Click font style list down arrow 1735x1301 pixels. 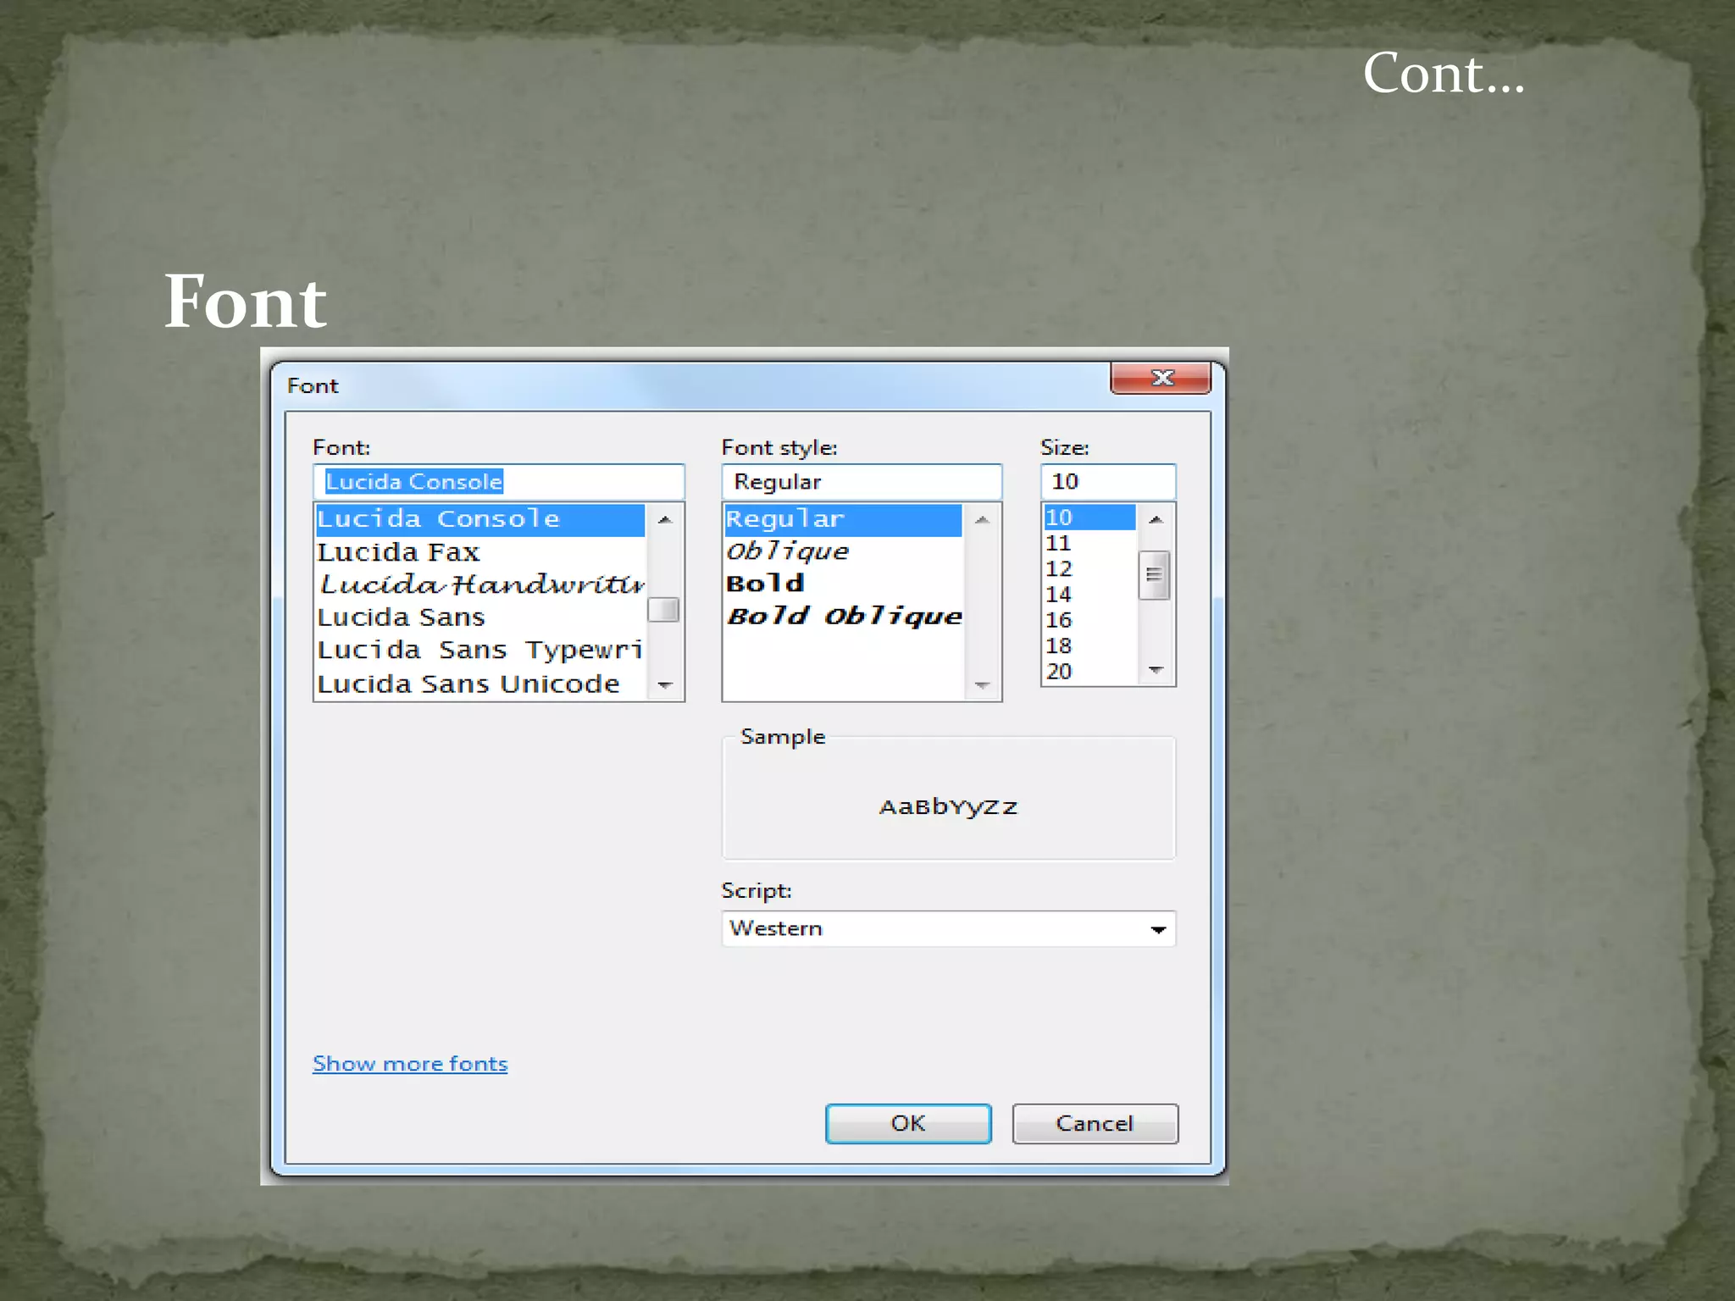point(982,684)
